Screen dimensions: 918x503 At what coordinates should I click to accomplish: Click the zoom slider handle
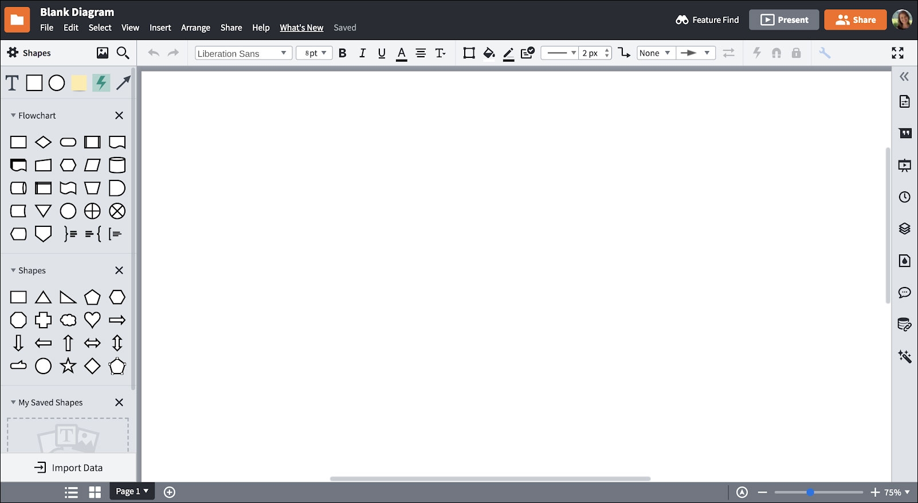point(810,492)
